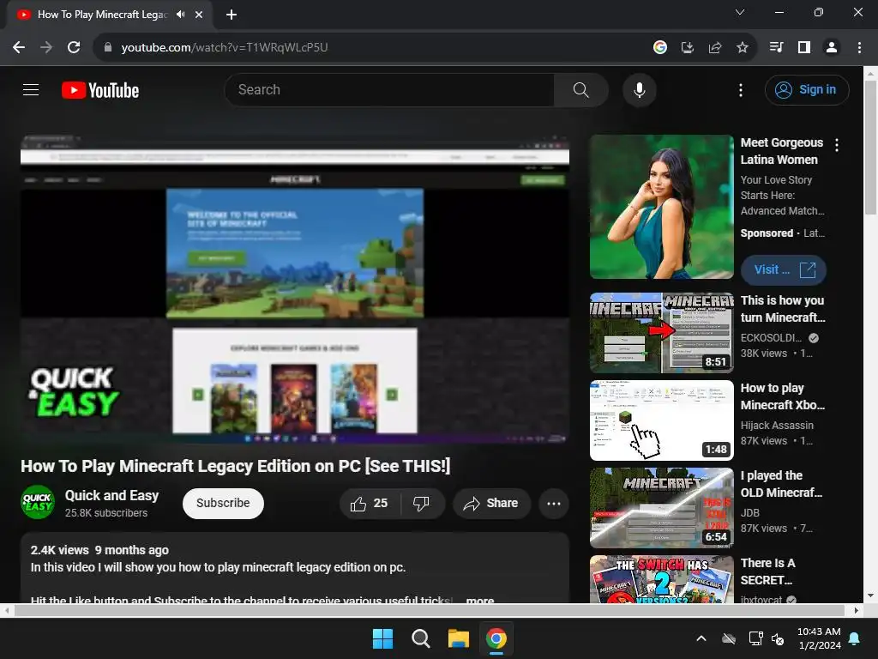Go back in browser history
The image size is (878, 659).
[19, 48]
